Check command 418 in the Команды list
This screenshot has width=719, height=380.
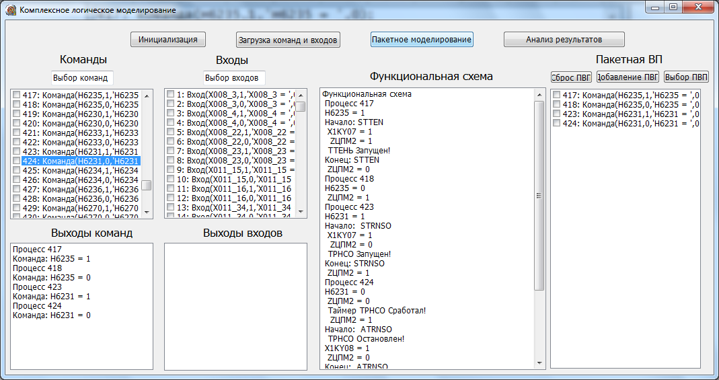click(17, 104)
